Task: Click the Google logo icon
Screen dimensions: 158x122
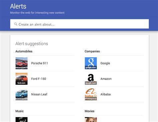Action: pyautogui.click(x=91, y=63)
